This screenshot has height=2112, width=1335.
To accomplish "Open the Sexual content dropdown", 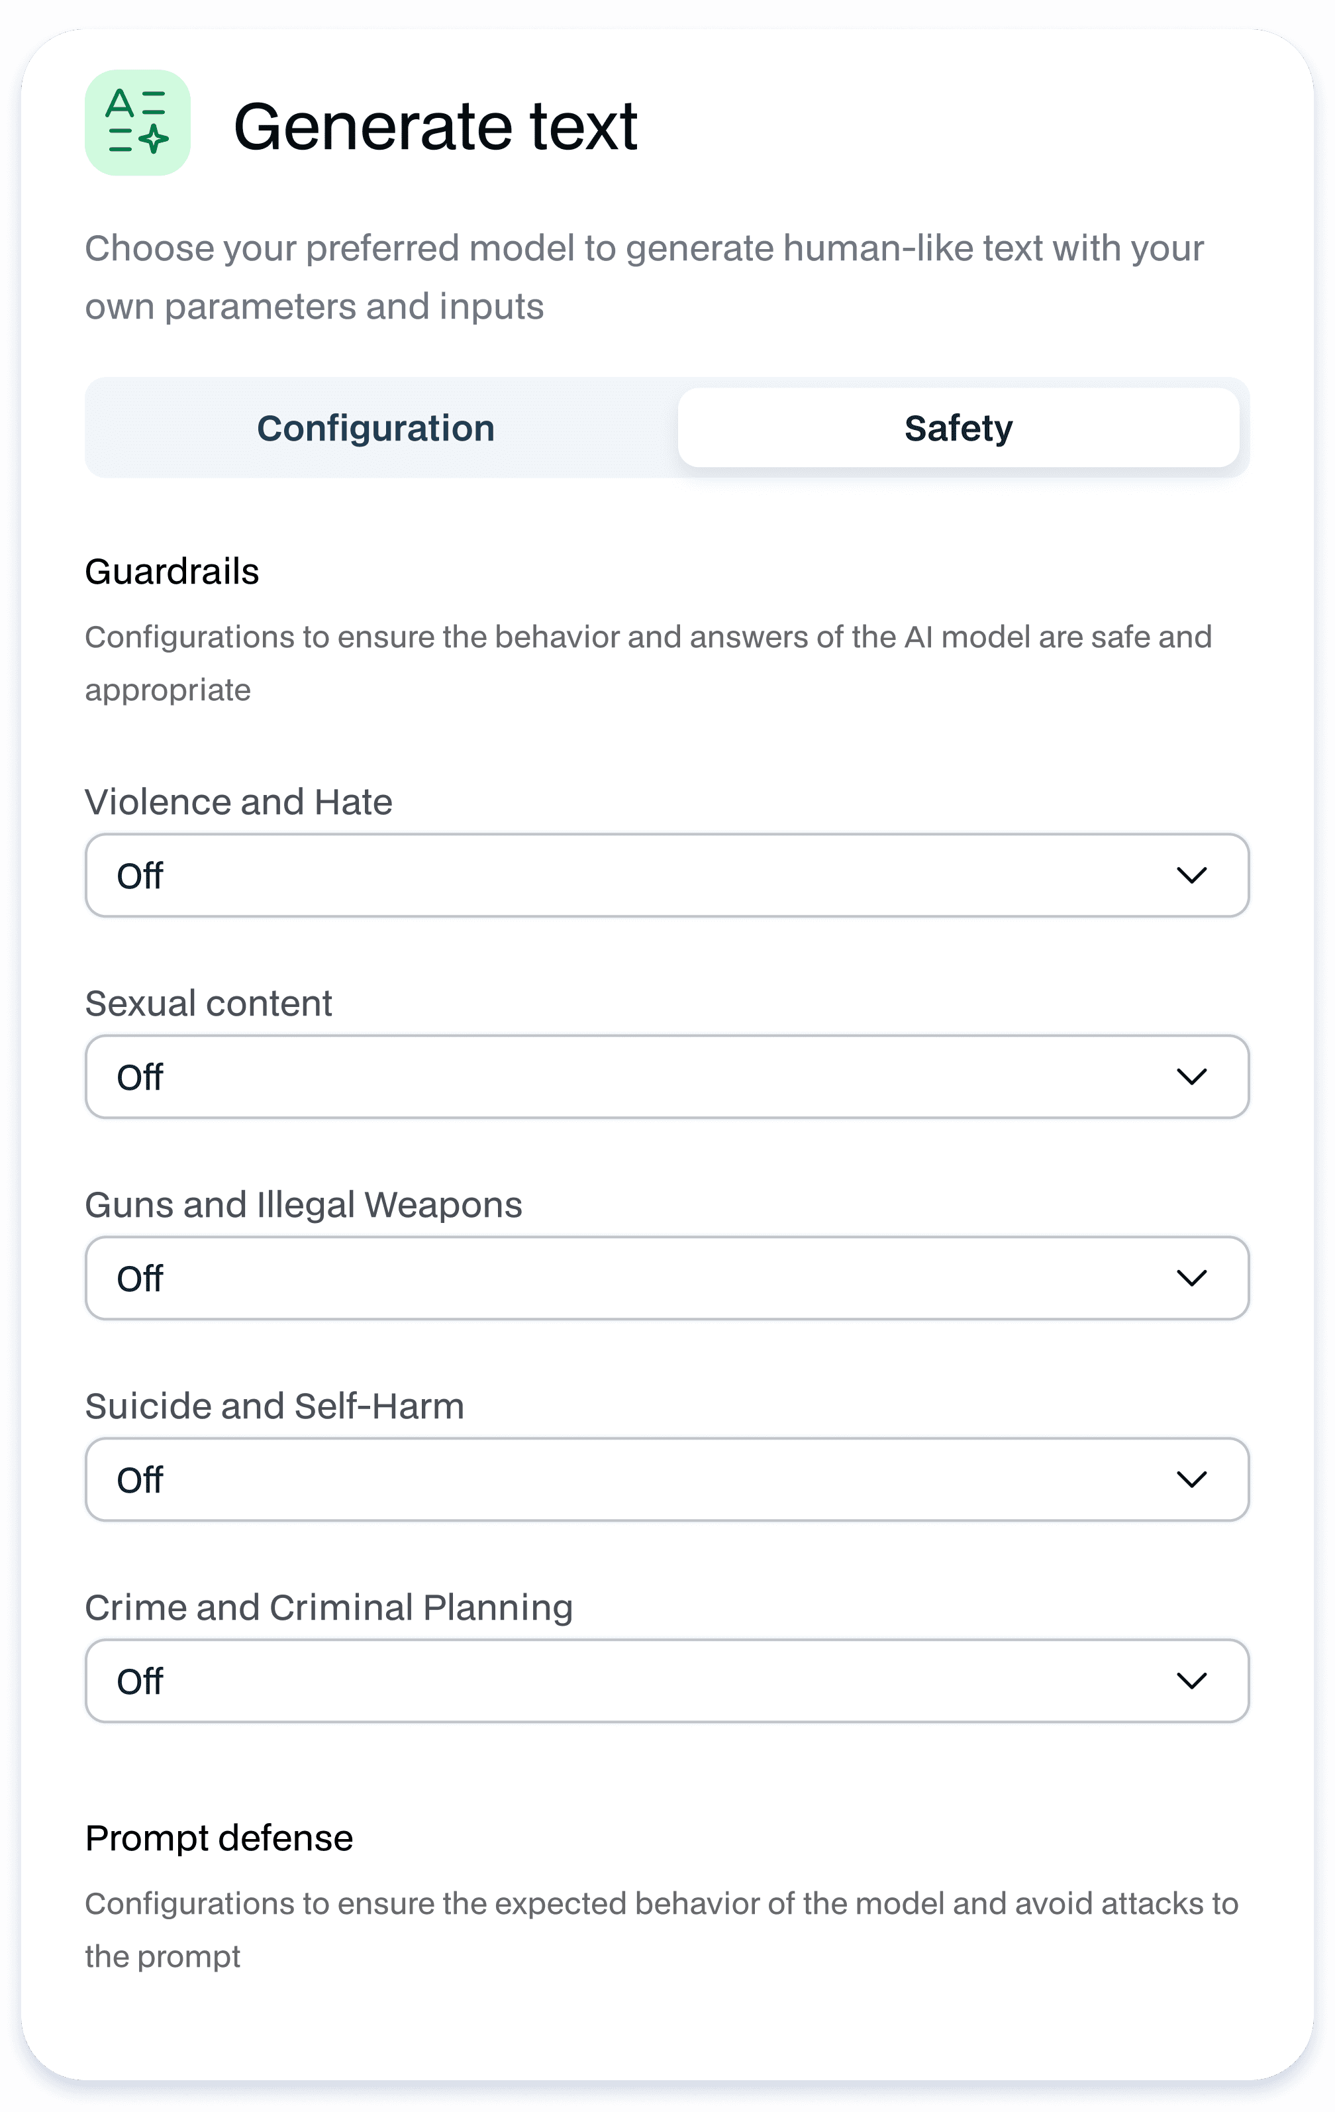I will [667, 1076].
